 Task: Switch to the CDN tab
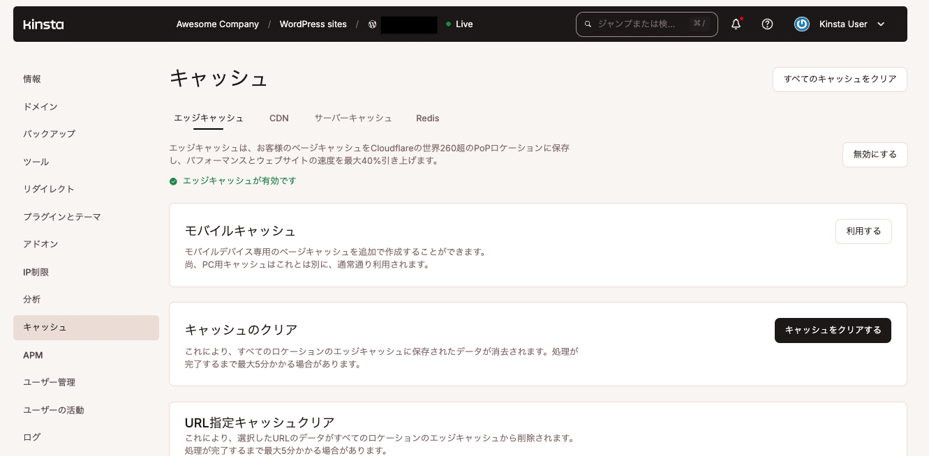pos(279,118)
